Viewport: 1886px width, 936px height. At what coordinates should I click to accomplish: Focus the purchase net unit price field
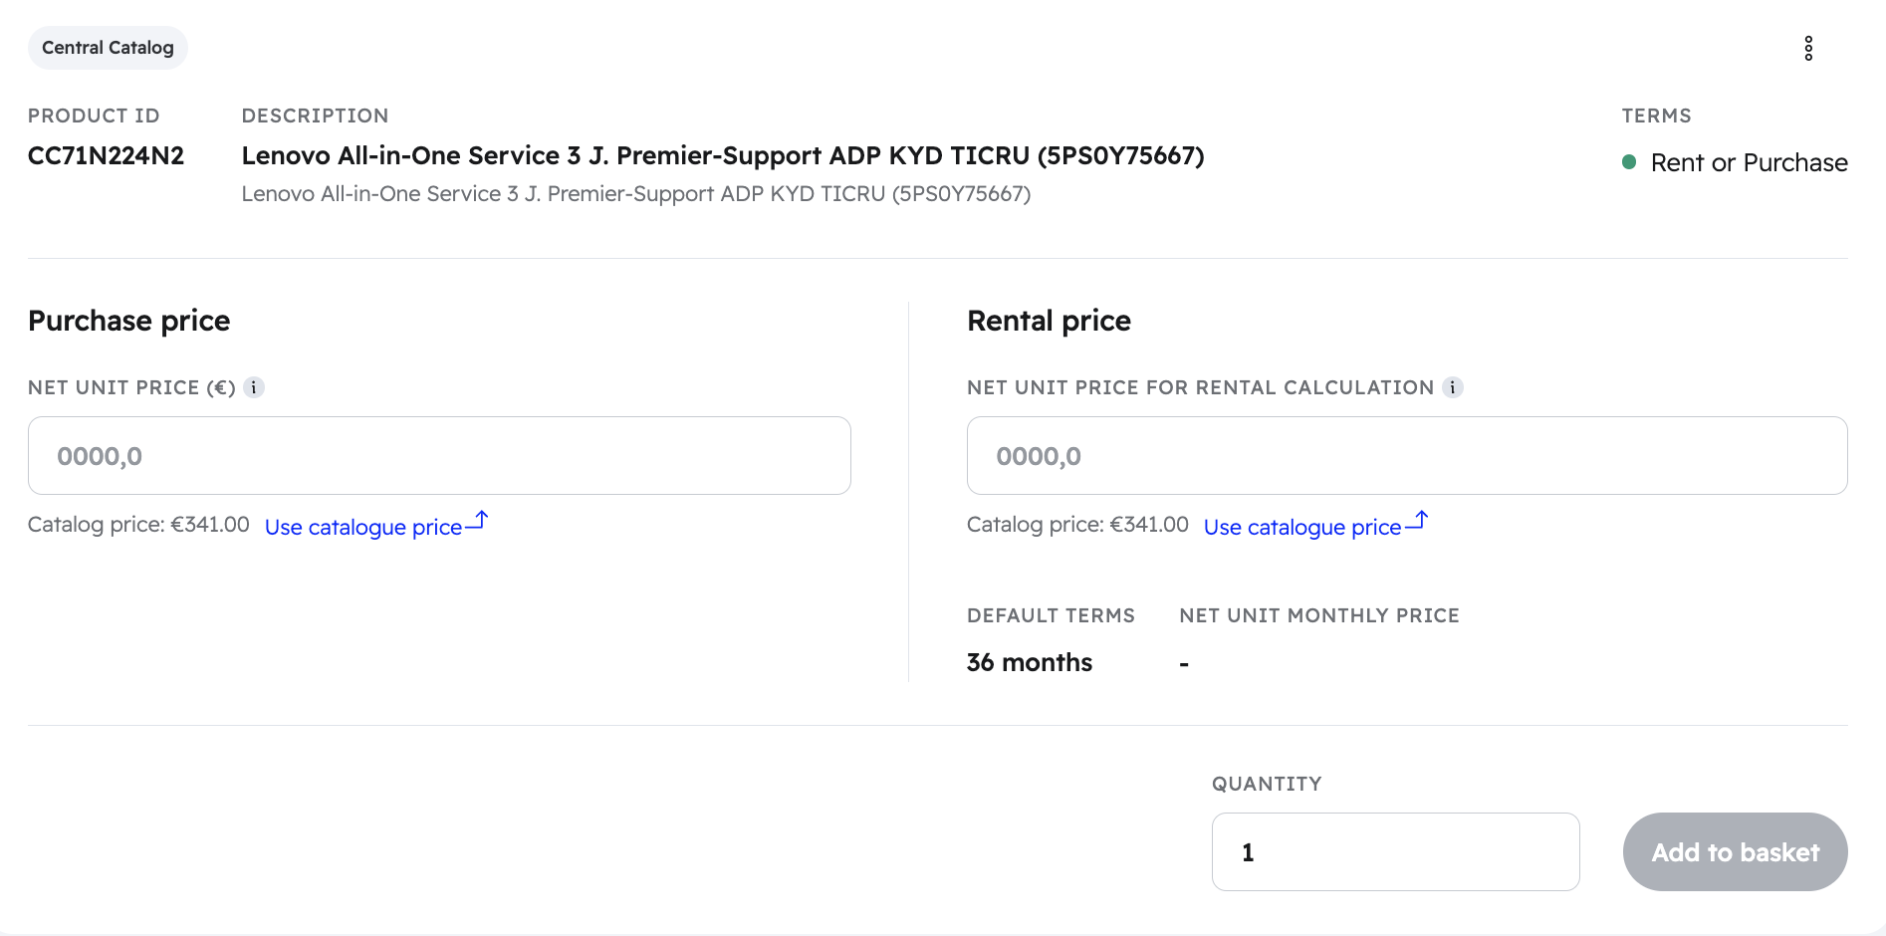coord(439,456)
